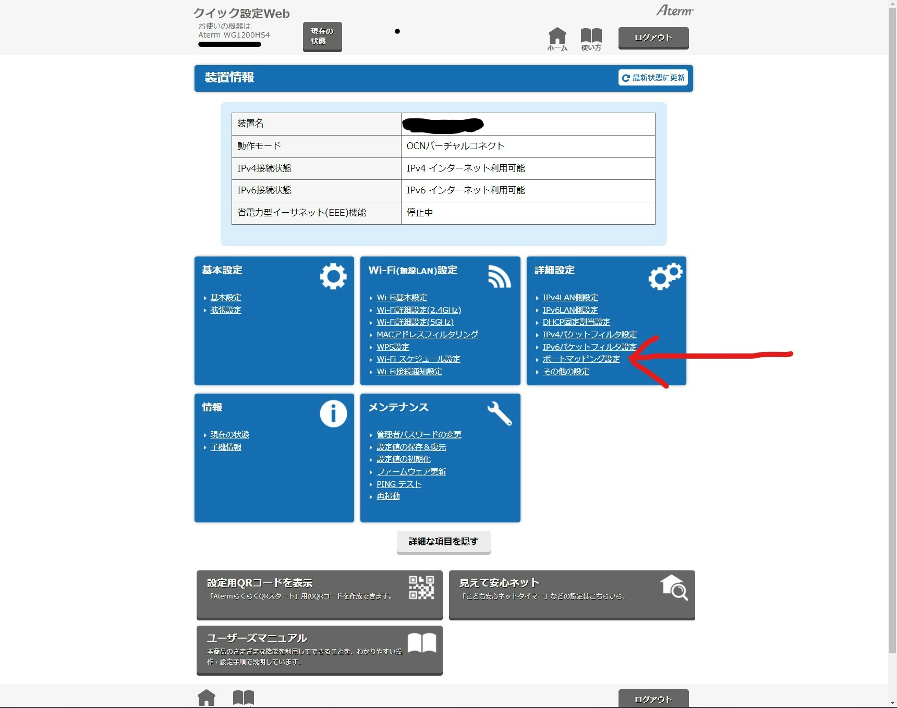Open the WPS設定 link
This screenshot has width=897, height=708.
(x=393, y=347)
